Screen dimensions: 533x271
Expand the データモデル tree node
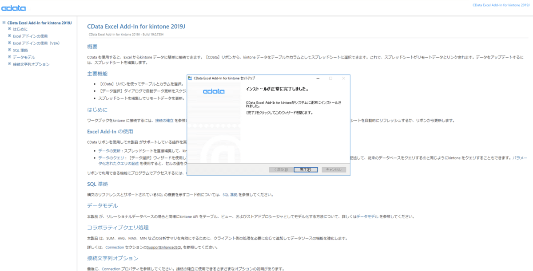click(x=9, y=57)
